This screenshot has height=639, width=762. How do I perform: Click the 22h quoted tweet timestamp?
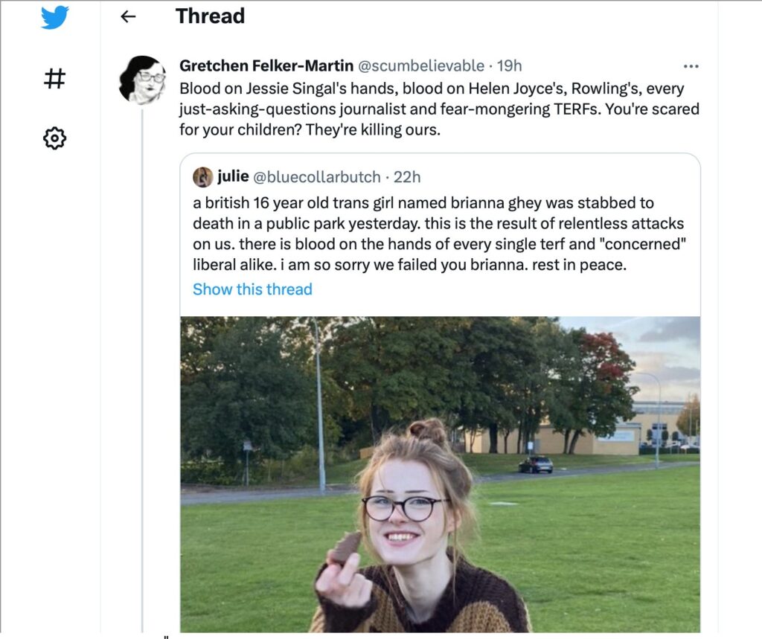407,177
